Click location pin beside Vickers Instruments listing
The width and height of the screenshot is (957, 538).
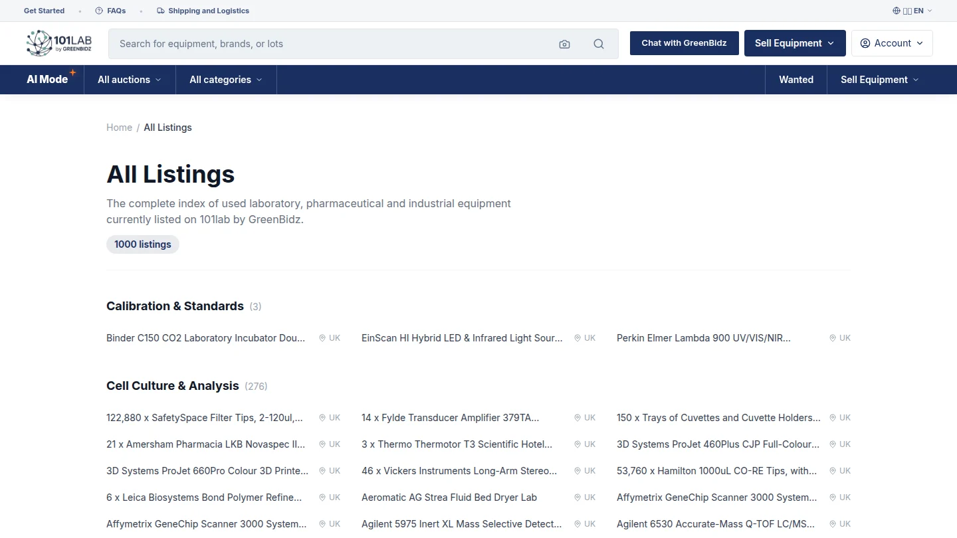click(578, 471)
